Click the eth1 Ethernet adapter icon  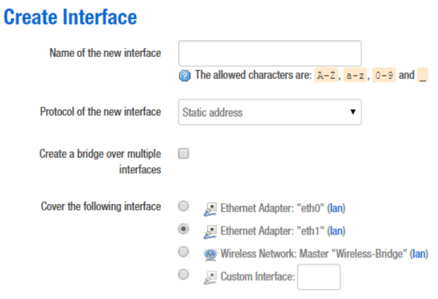210,231
